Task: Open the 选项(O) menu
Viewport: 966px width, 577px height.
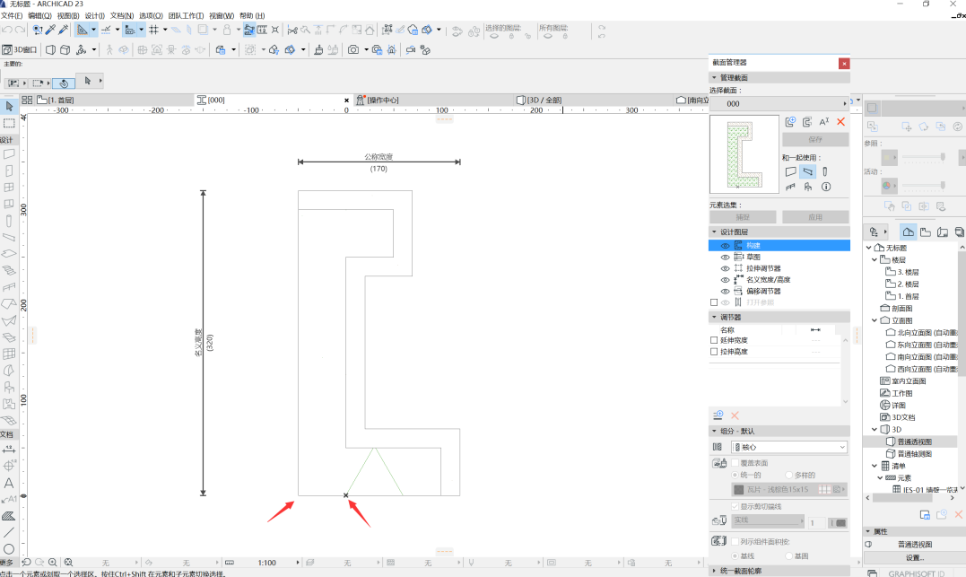Action: (151, 15)
